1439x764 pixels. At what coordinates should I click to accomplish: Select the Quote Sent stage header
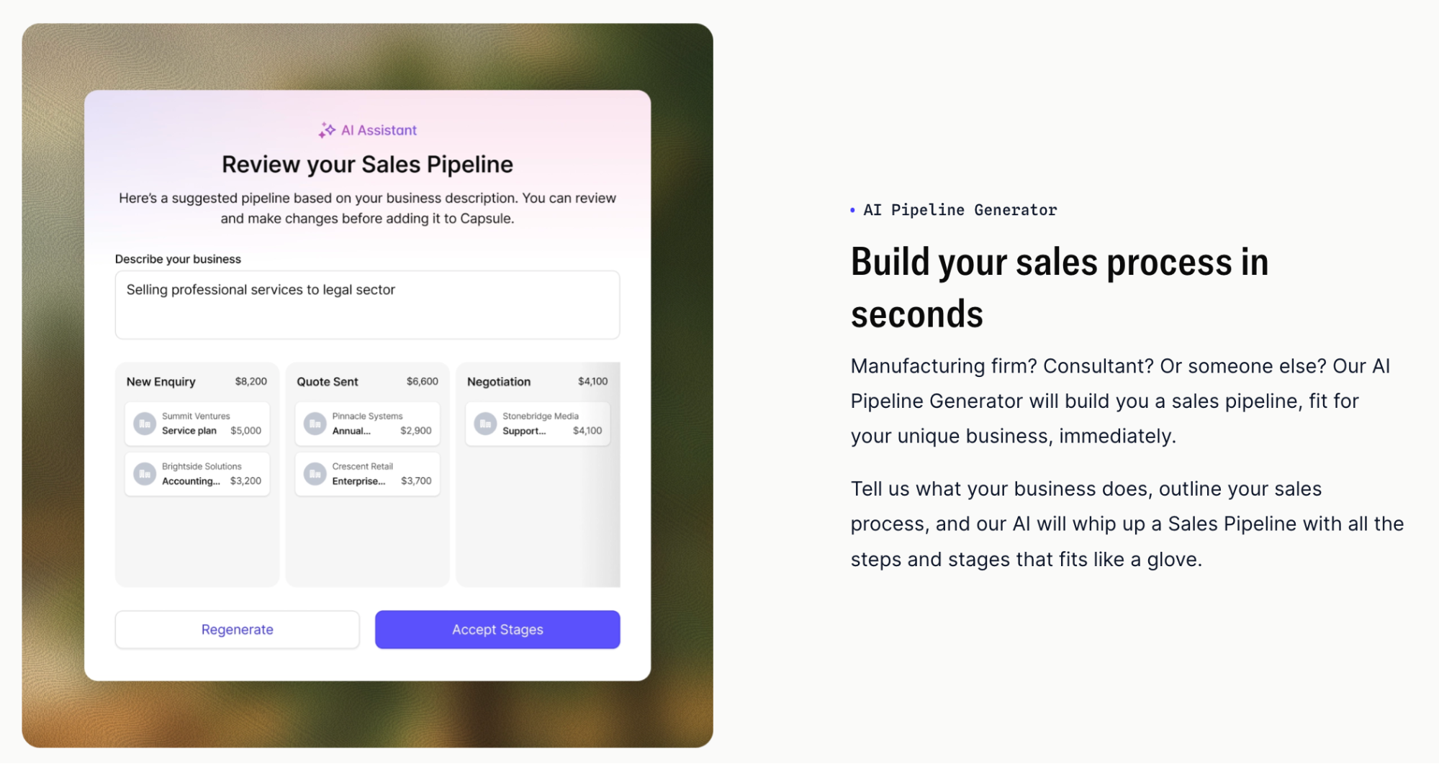tap(327, 381)
